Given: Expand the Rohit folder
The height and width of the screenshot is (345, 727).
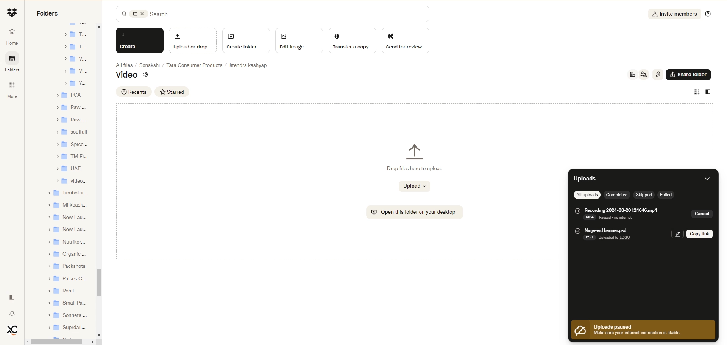Looking at the screenshot, I should (x=49, y=291).
